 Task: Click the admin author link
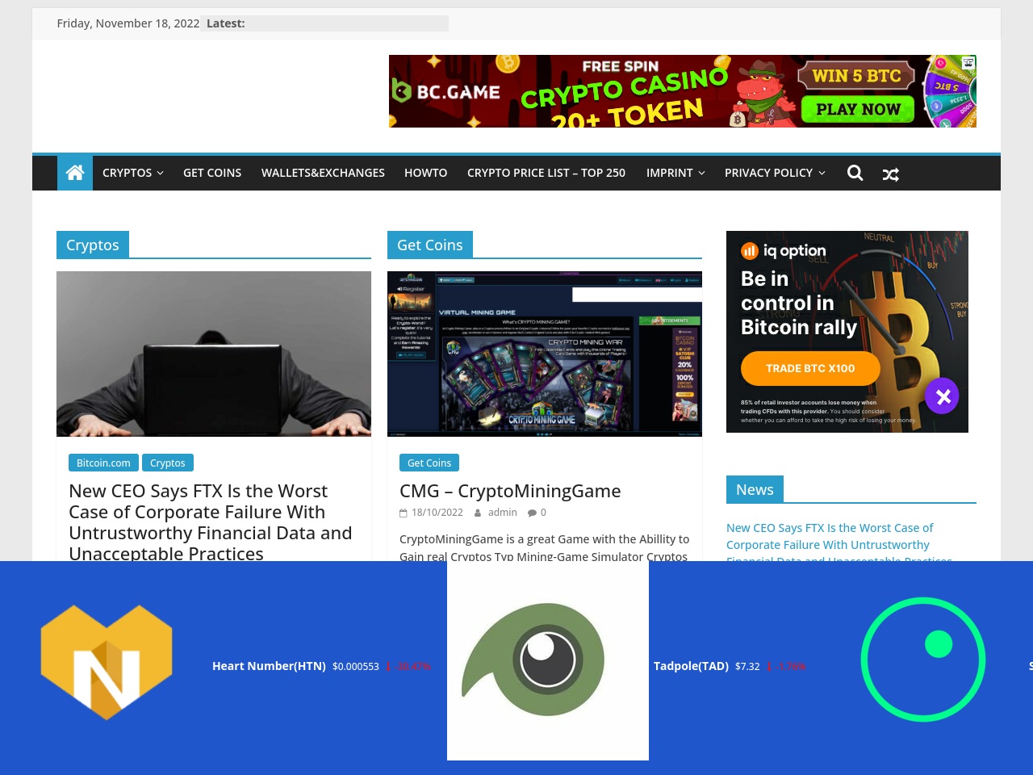point(502,513)
